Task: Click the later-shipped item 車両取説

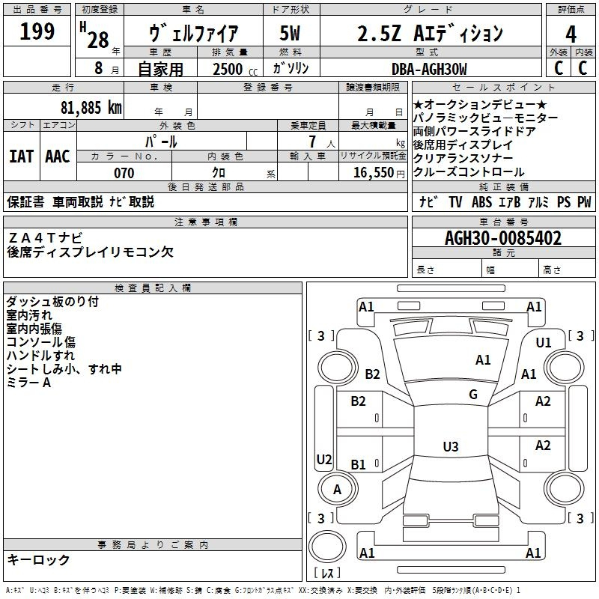Action: (78, 201)
